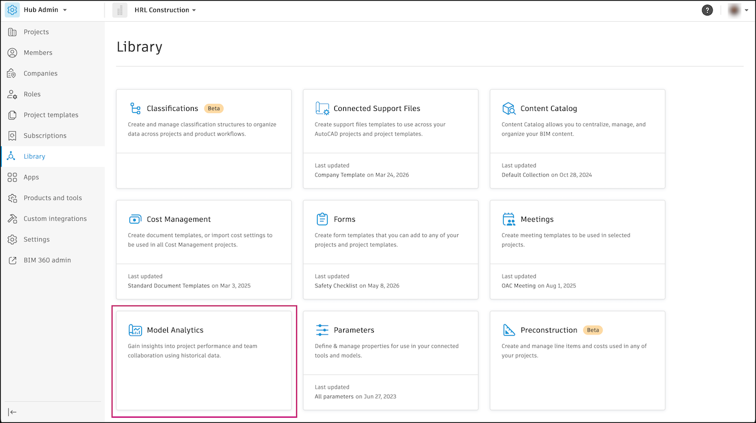Open the user profile avatar menu
Image resolution: width=756 pixels, height=423 pixels.
[x=738, y=10]
